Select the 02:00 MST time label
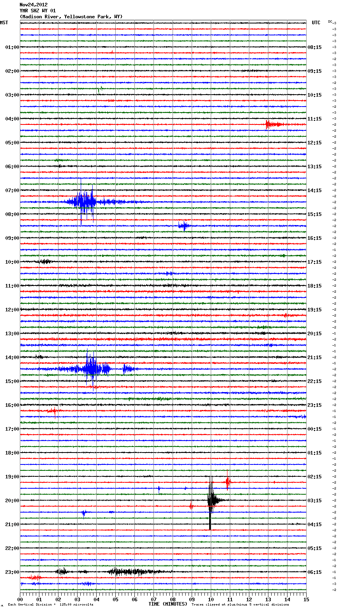Image resolution: width=338 pixels, height=610 pixels. click(x=12, y=71)
